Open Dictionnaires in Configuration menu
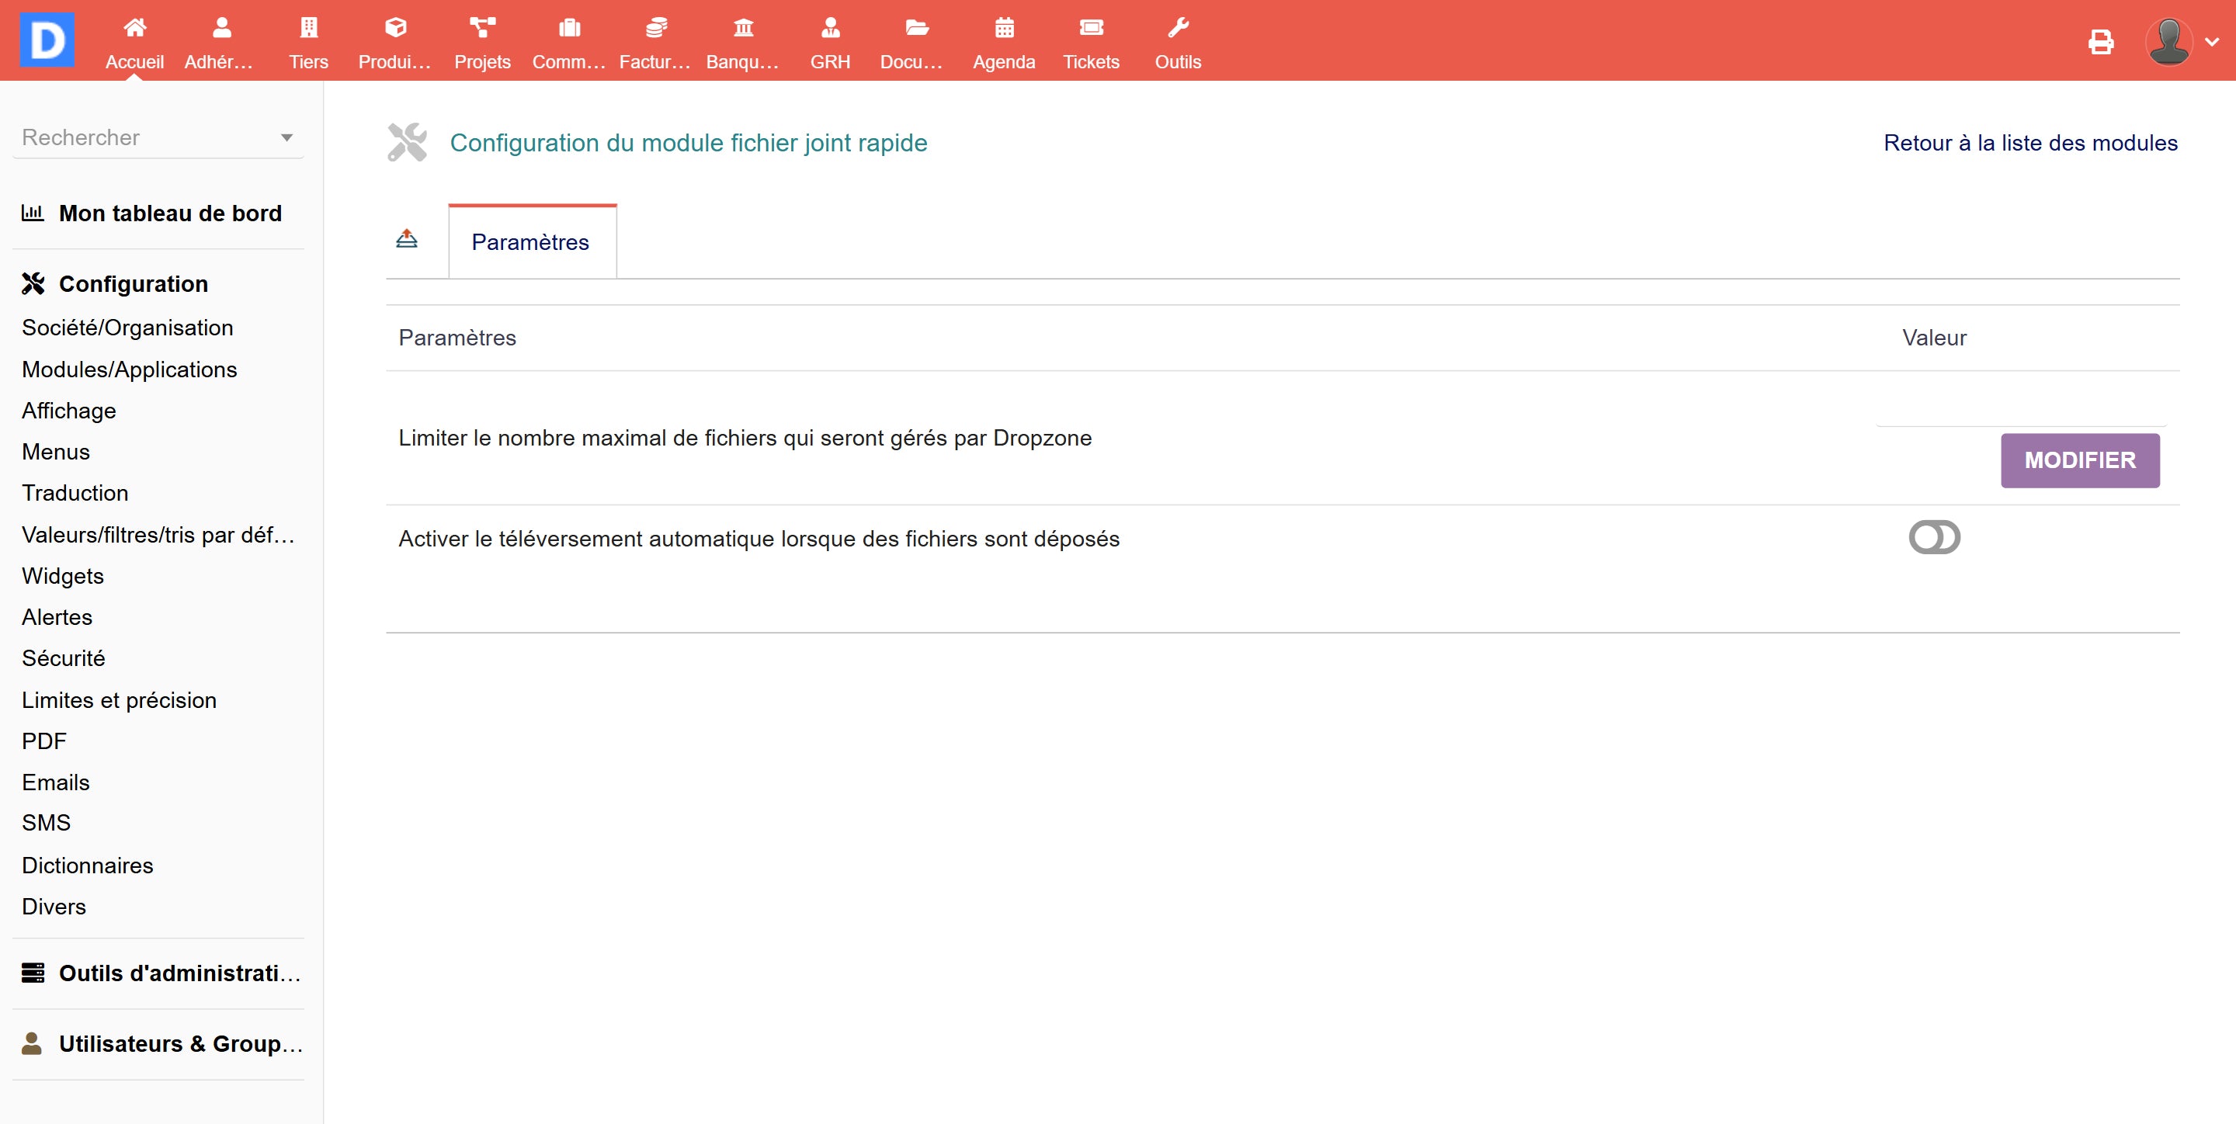 click(x=88, y=866)
